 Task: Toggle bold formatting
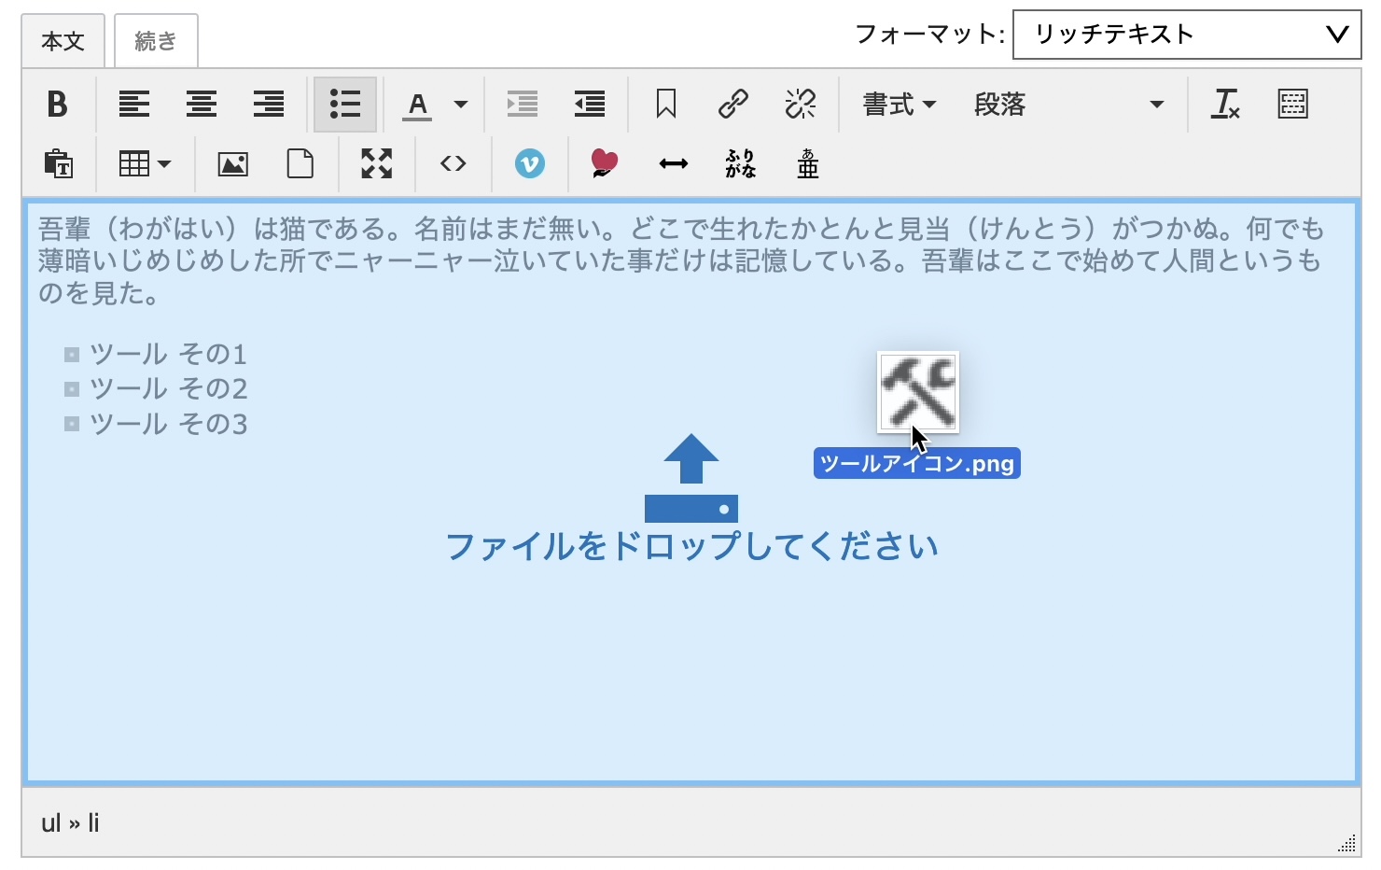[x=58, y=105]
